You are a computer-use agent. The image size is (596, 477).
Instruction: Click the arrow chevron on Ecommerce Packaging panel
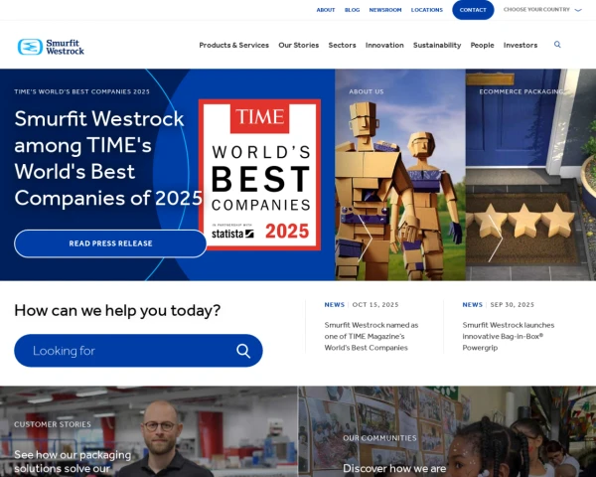coord(496,238)
